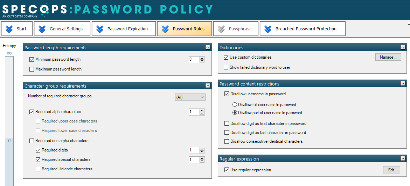Enable Required non alpha characters
The image size is (410, 186).
[x=32, y=141]
